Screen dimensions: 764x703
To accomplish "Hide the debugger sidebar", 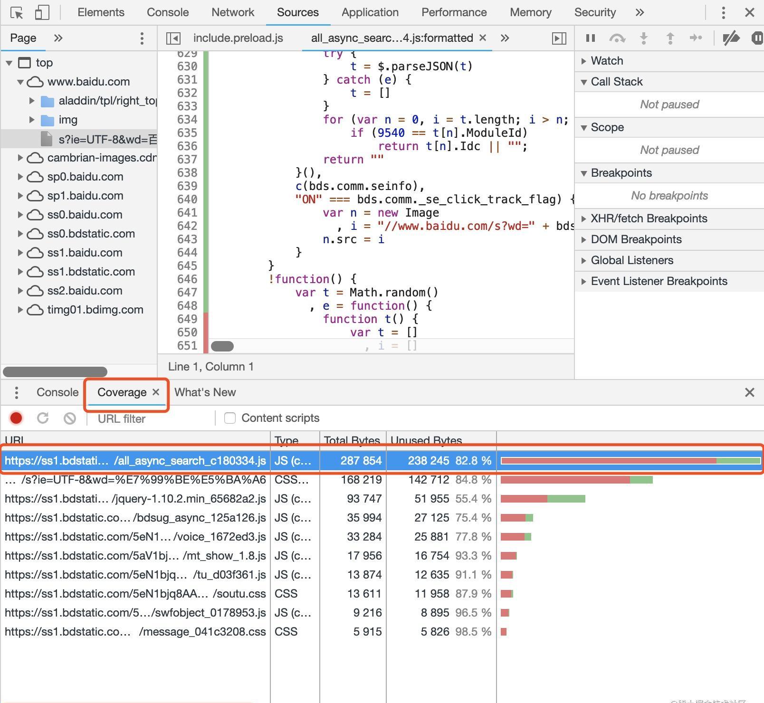I will click(x=559, y=38).
